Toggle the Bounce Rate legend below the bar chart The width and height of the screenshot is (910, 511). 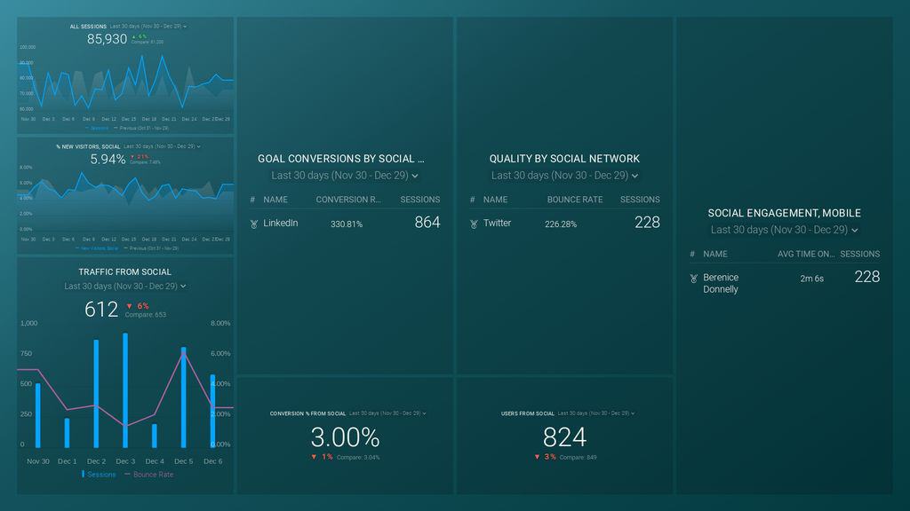[x=153, y=474]
